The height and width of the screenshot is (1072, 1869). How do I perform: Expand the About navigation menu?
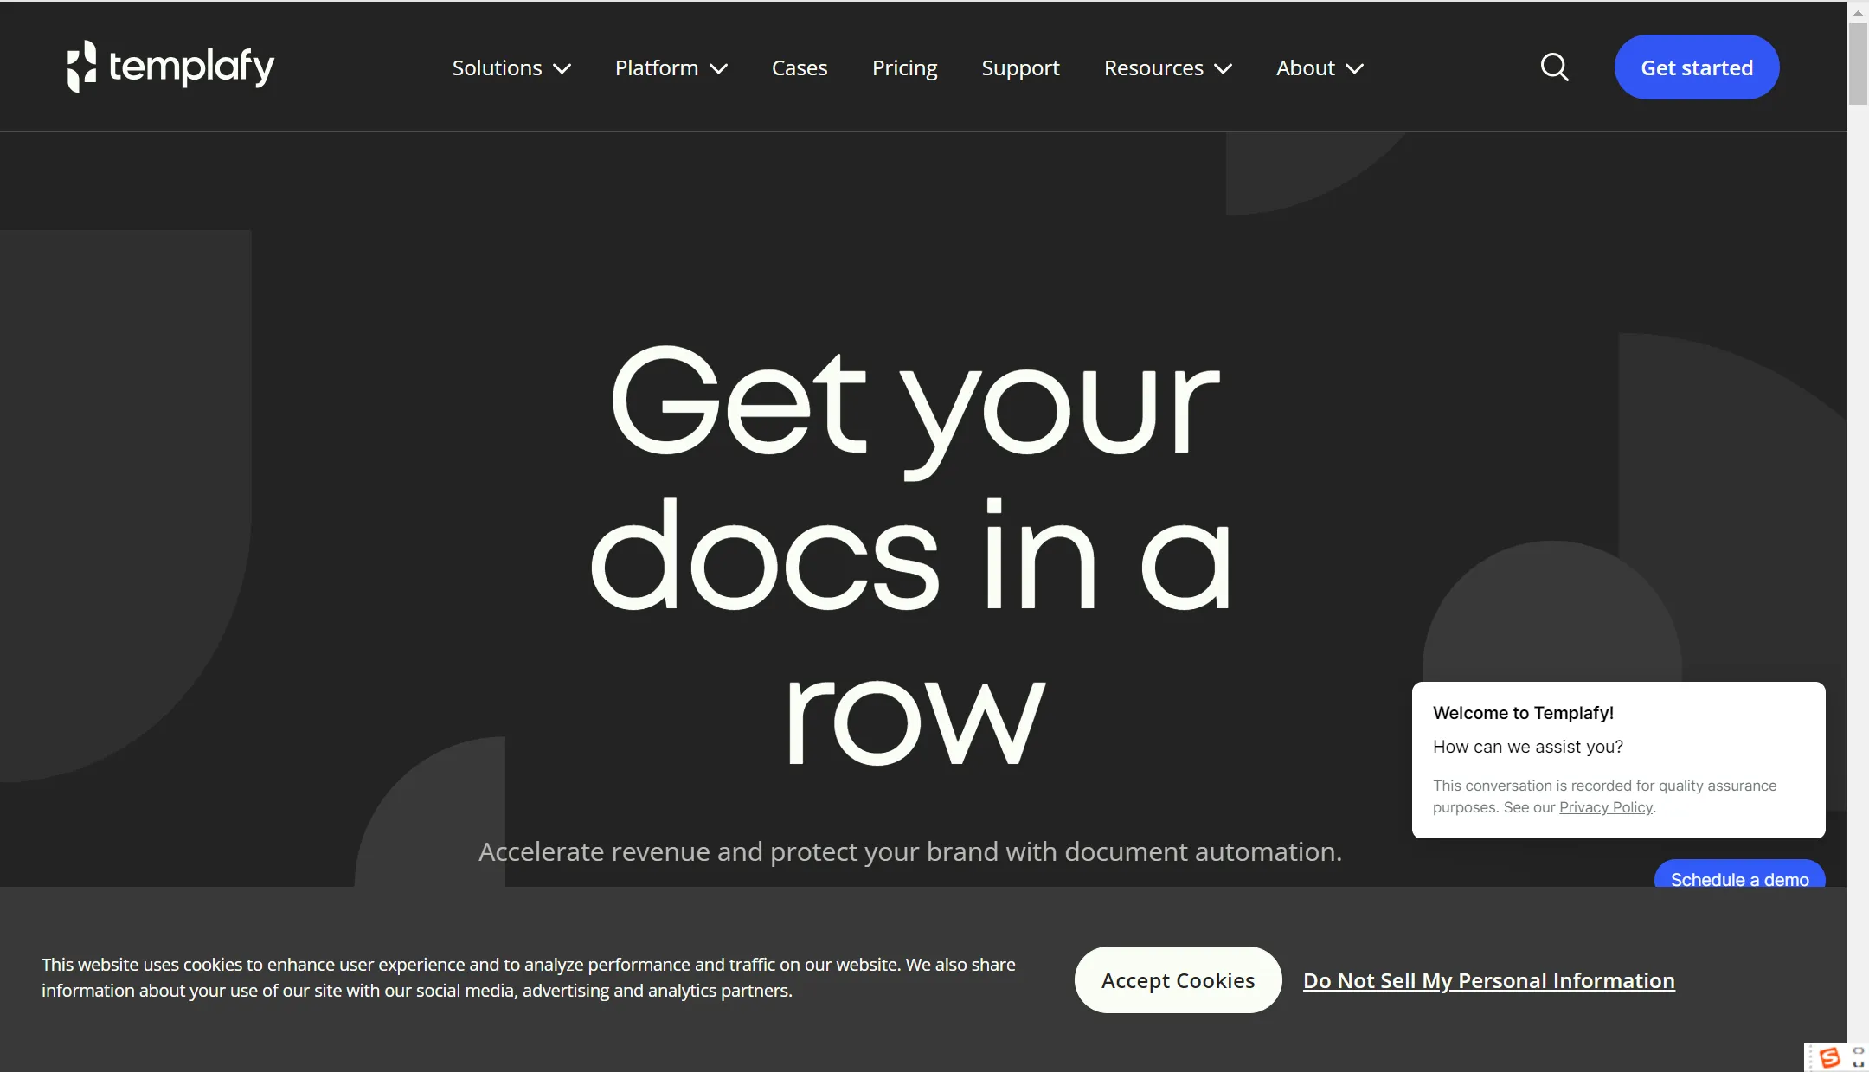click(x=1321, y=67)
